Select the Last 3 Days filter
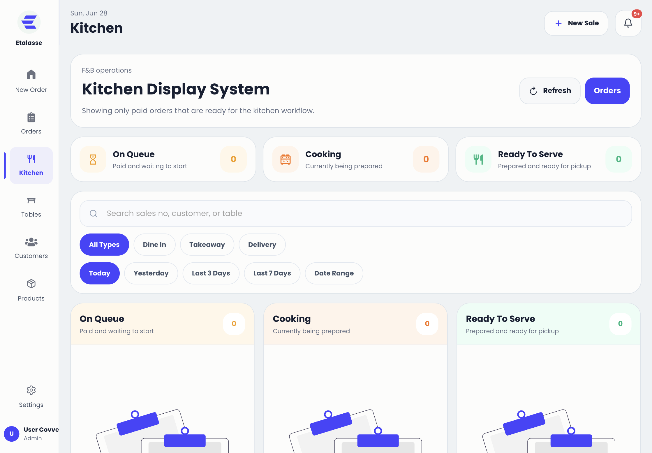The height and width of the screenshot is (453, 652). [211, 273]
